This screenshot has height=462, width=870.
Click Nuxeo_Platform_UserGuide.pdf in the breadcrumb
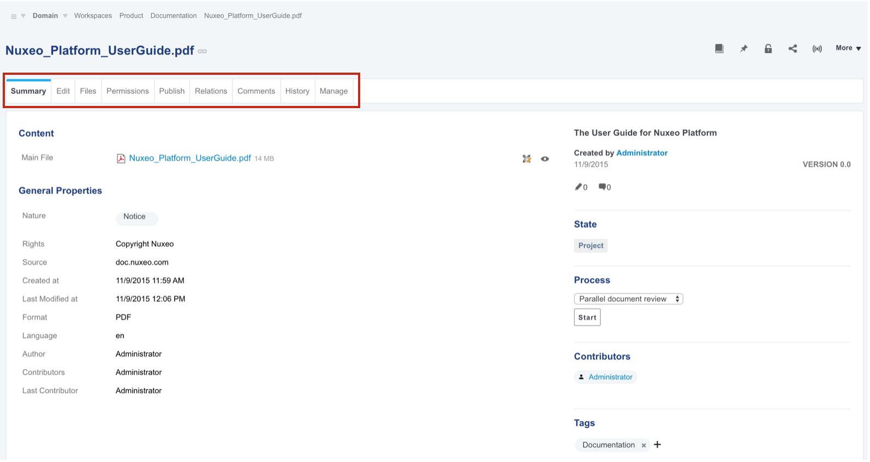tap(253, 16)
